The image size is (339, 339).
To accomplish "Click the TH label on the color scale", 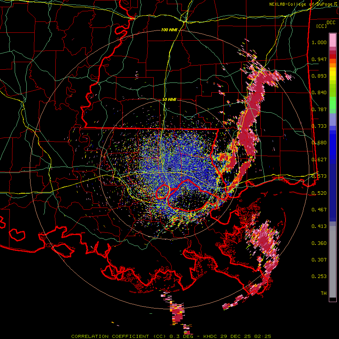I will pyautogui.click(x=324, y=293).
